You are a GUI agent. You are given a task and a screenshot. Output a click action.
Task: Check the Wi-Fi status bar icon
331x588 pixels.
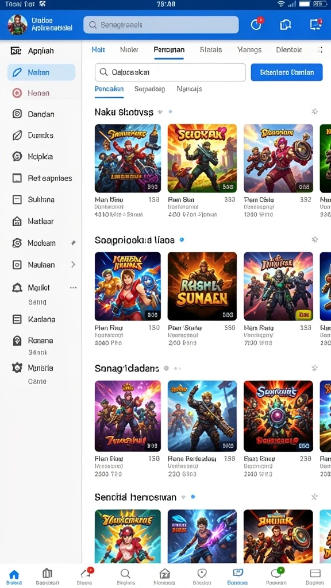(x=280, y=4)
